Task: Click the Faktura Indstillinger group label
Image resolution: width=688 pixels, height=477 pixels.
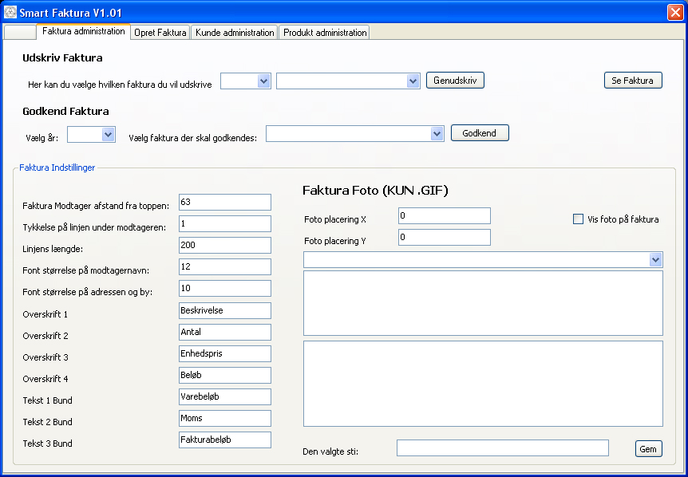Action: pos(57,168)
